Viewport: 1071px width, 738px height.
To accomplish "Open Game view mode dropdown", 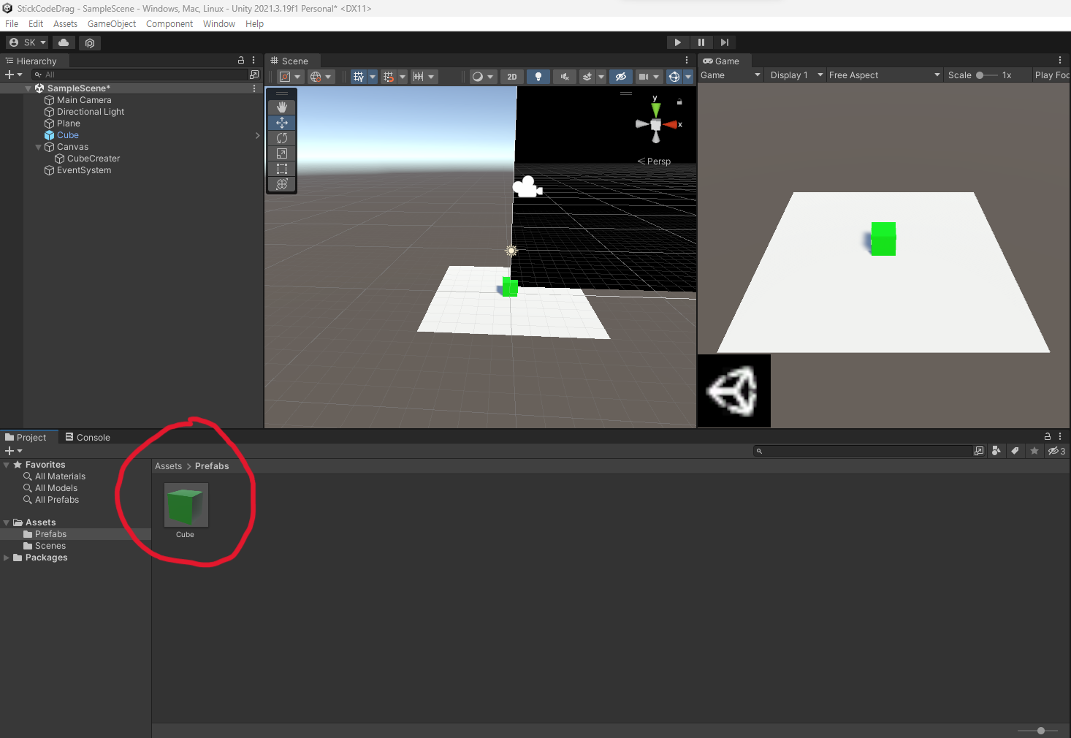I will click(x=731, y=75).
